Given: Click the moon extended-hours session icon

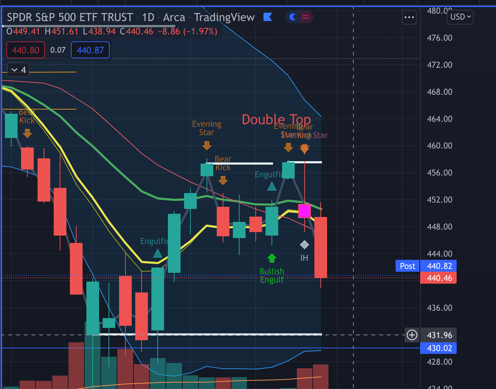Looking at the screenshot, I should 292,17.
